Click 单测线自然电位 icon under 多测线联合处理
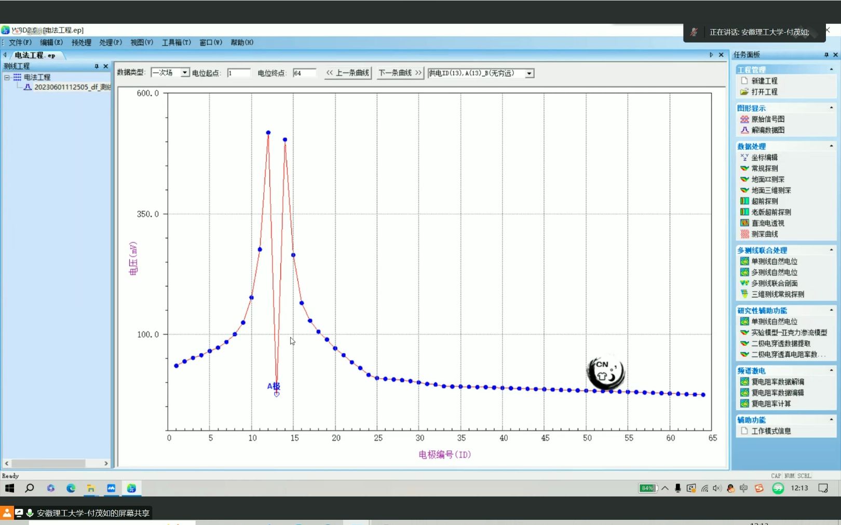841x525 pixels. tap(744, 261)
